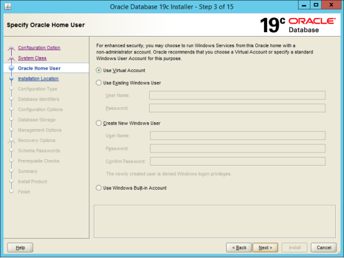Pick the Use Windows Built-in Account option
The image size is (344, 258).
[99, 188]
